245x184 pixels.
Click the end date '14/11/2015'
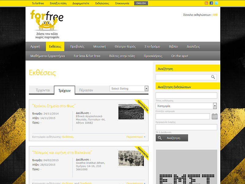coord(48,118)
